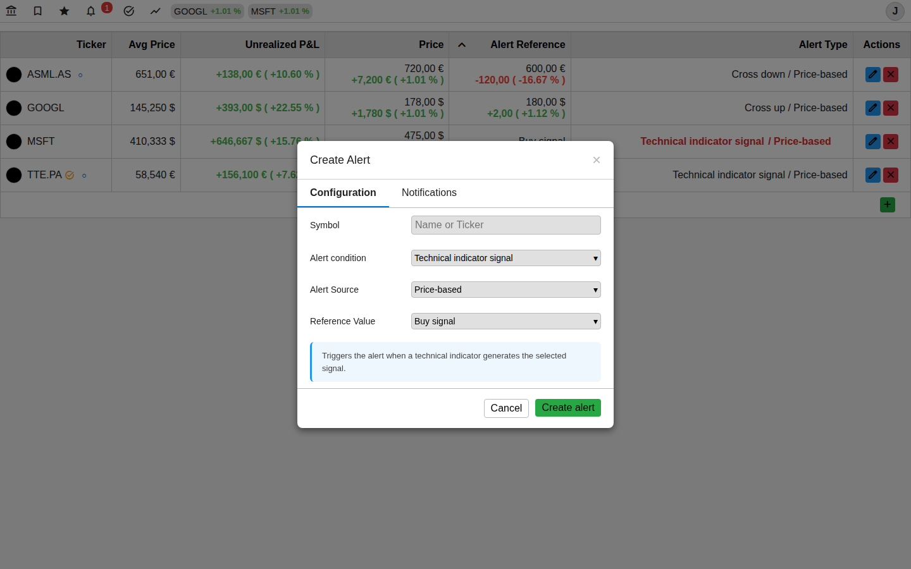This screenshot has height=569, width=911.
Task: Close the Create Alert dialog
Action: point(596,160)
